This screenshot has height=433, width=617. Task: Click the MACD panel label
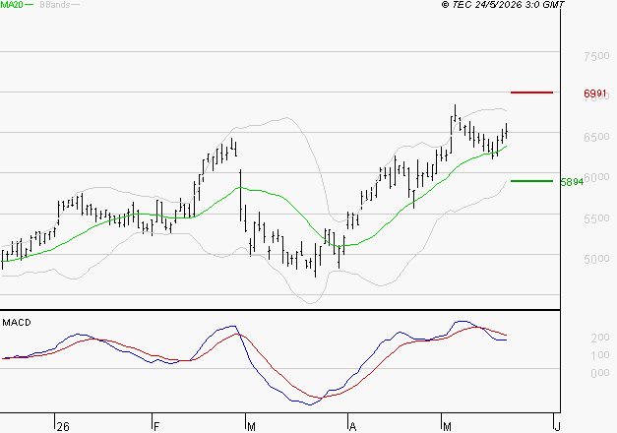tap(17, 323)
